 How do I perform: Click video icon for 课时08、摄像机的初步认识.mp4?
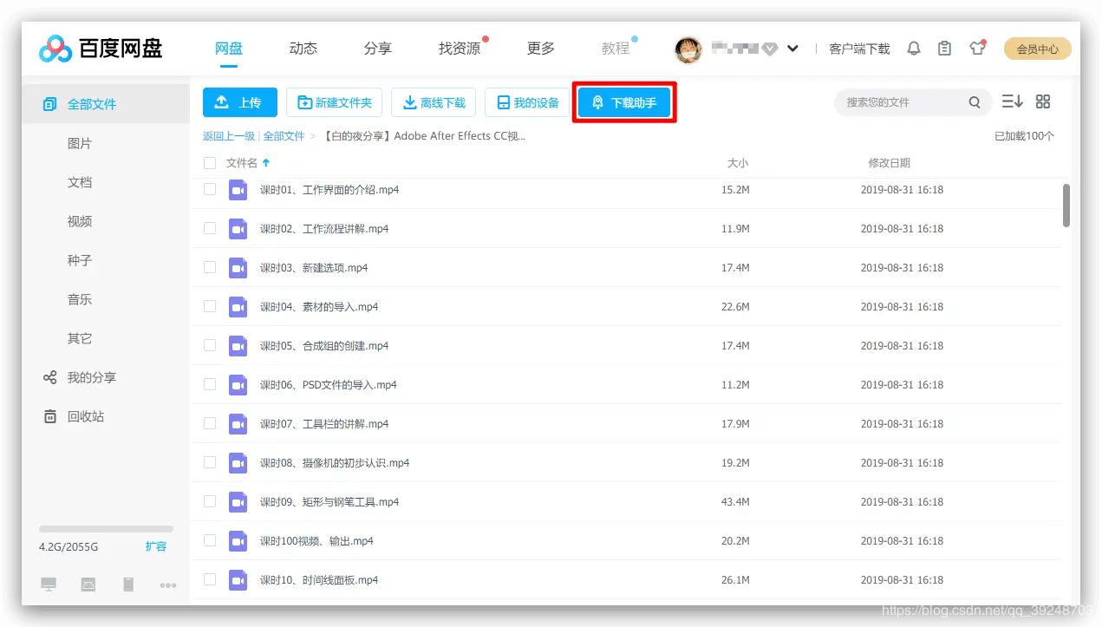point(238,463)
